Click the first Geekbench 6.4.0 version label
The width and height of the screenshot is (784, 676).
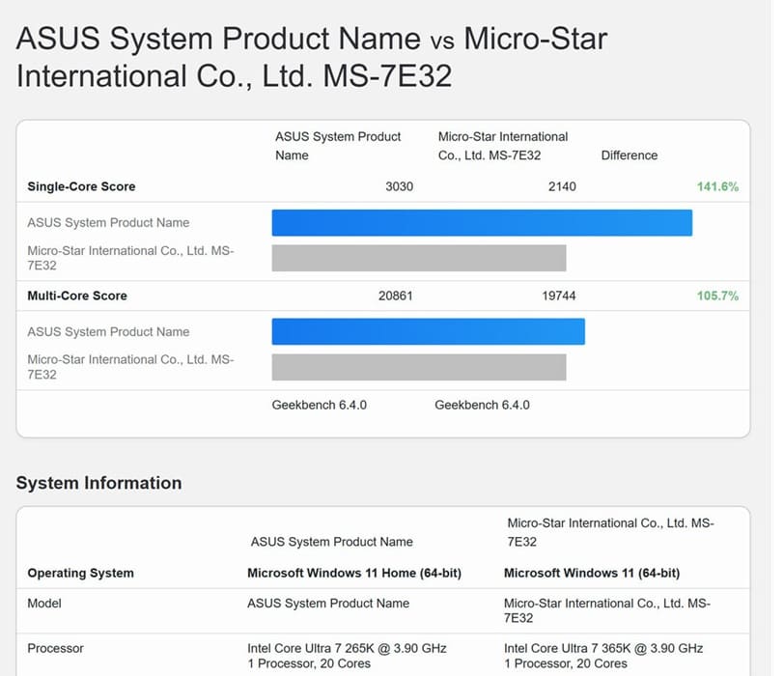point(320,405)
